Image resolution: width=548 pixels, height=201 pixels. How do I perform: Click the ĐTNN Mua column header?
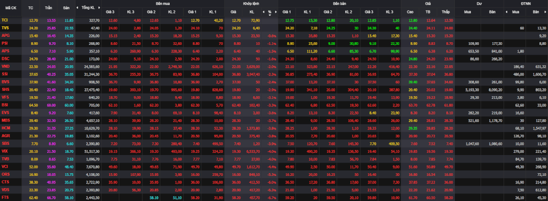pos(515,12)
